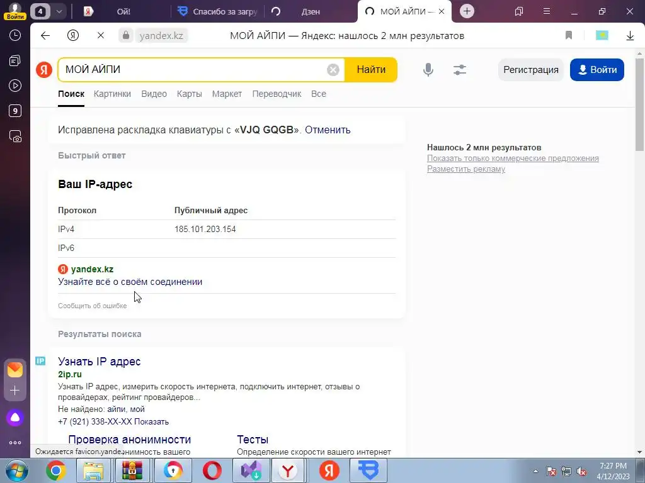Open search settings sliders icon

[x=459, y=70]
